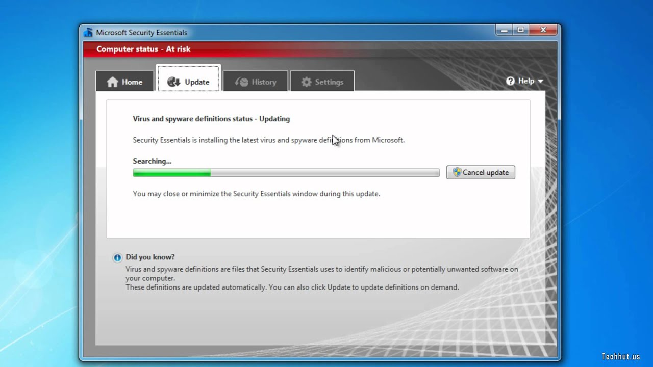Click the 'Searching...' status text
This screenshot has width=653, height=367.
pyautogui.click(x=152, y=161)
